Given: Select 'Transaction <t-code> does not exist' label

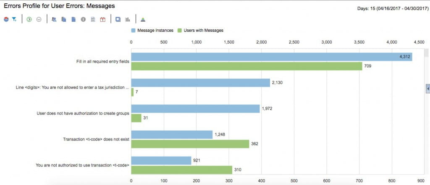Looking at the screenshot, I should click(95, 139).
